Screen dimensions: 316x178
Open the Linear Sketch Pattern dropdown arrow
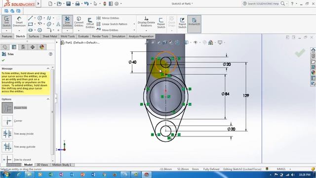click(x=134, y=24)
